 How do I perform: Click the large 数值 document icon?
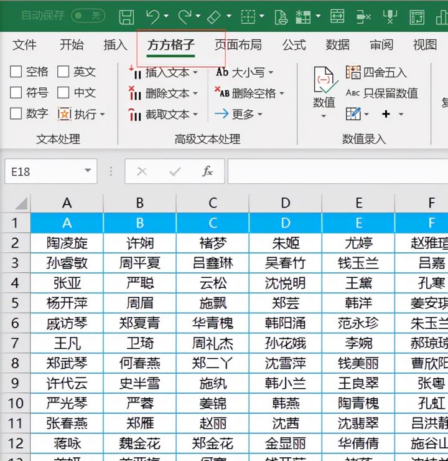(x=325, y=80)
